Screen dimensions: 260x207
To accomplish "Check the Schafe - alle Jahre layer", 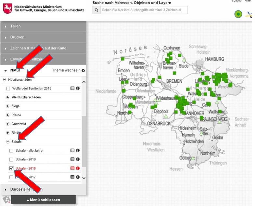I will [11, 151].
